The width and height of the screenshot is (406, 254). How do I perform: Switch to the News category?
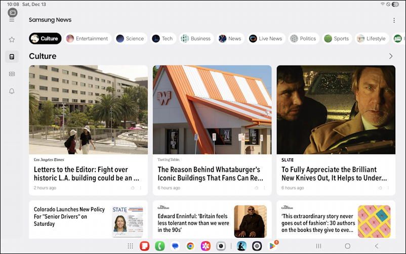click(230, 38)
